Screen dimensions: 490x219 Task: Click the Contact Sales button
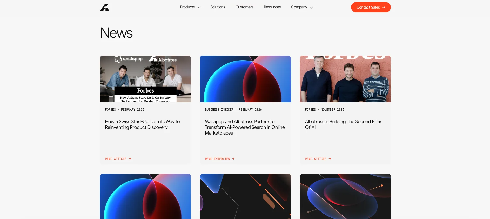pos(371,7)
